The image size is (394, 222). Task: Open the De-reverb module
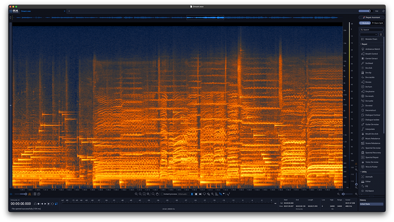click(368, 96)
